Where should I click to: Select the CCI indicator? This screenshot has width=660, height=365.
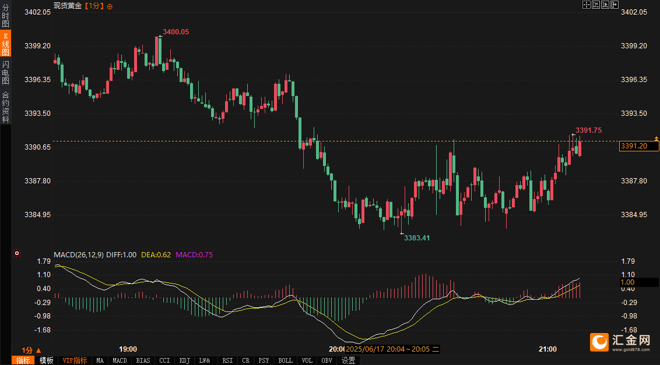[164, 360]
